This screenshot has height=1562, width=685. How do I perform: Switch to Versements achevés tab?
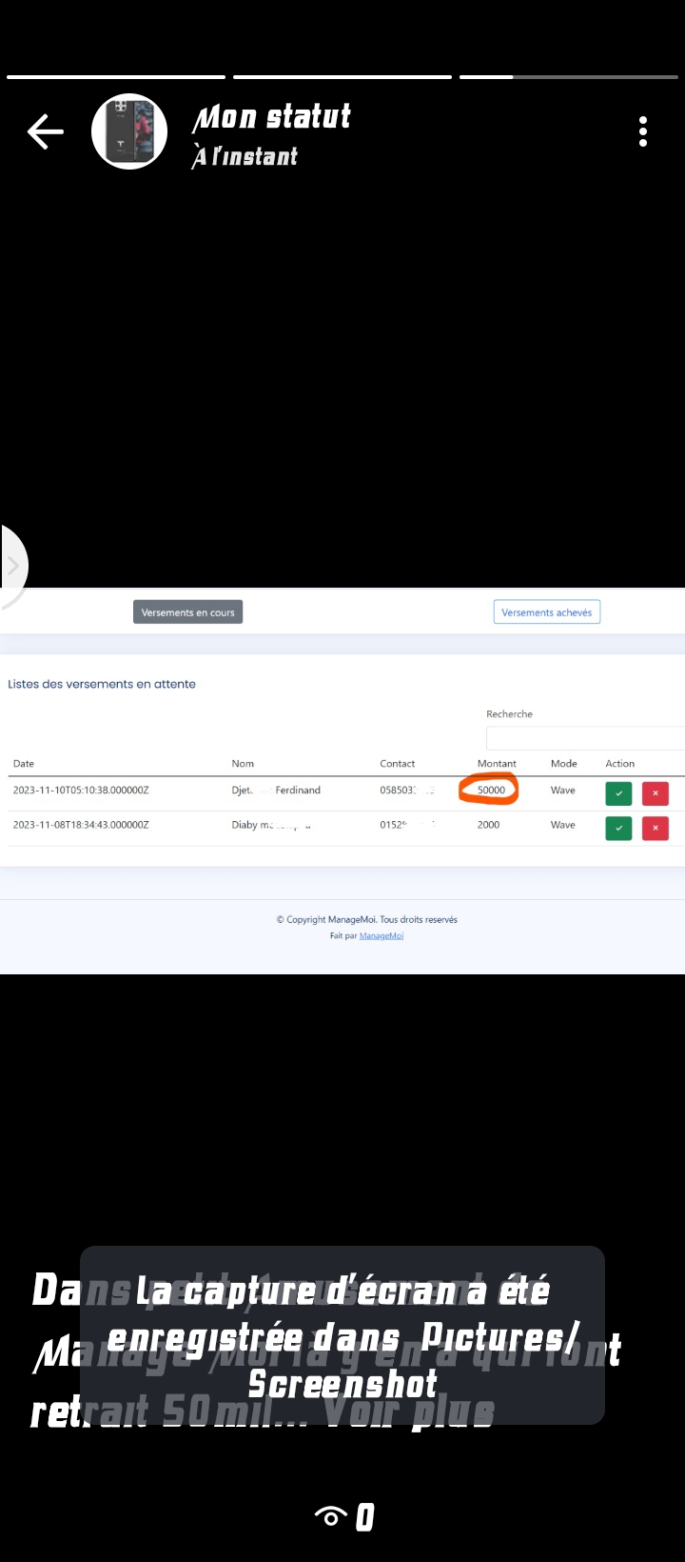pyautogui.click(x=546, y=612)
